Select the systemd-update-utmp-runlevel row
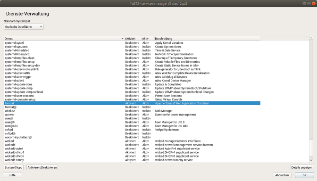317x181 pixels. (132, 92)
